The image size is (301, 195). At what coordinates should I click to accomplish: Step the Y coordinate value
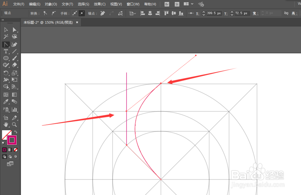click(x=232, y=13)
